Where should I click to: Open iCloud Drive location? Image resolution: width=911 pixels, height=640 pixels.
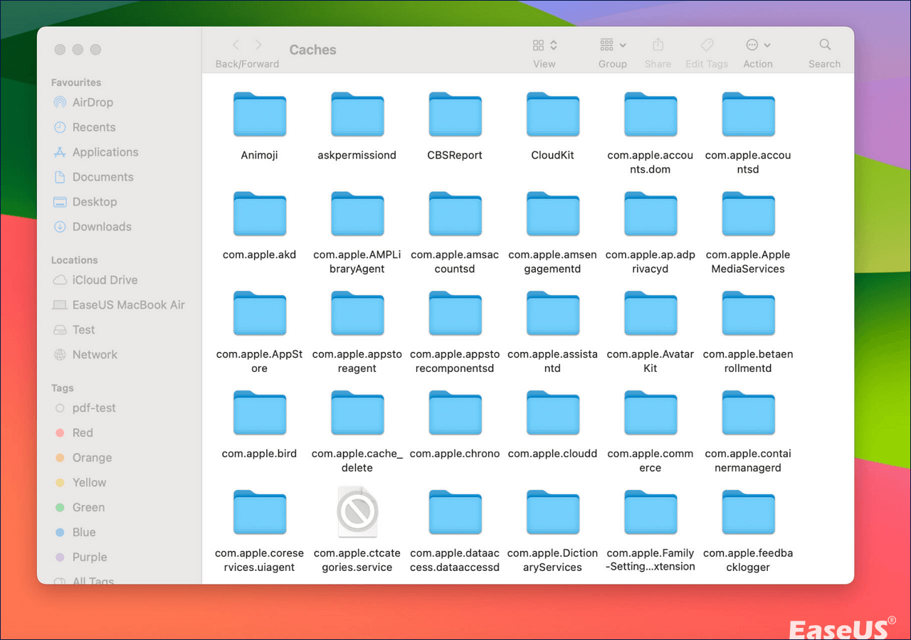point(105,280)
